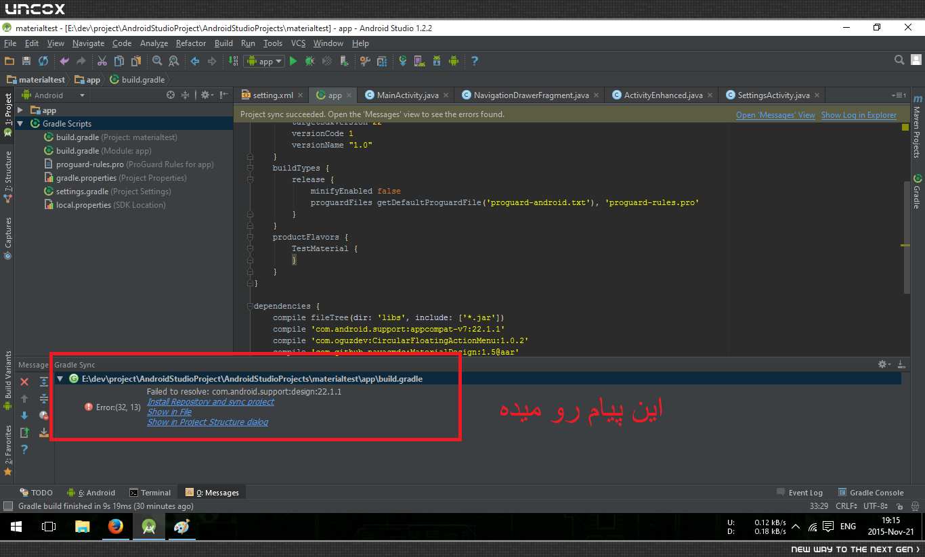The image size is (925, 557).
Task: Toggle tool window buttons at bottom-left corner
Action: [7, 506]
